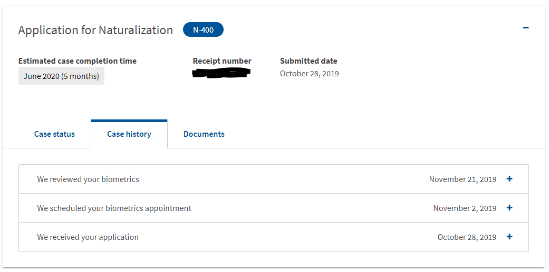Open the 'We received your application' entry
The image size is (549, 272).
click(274, 237)
